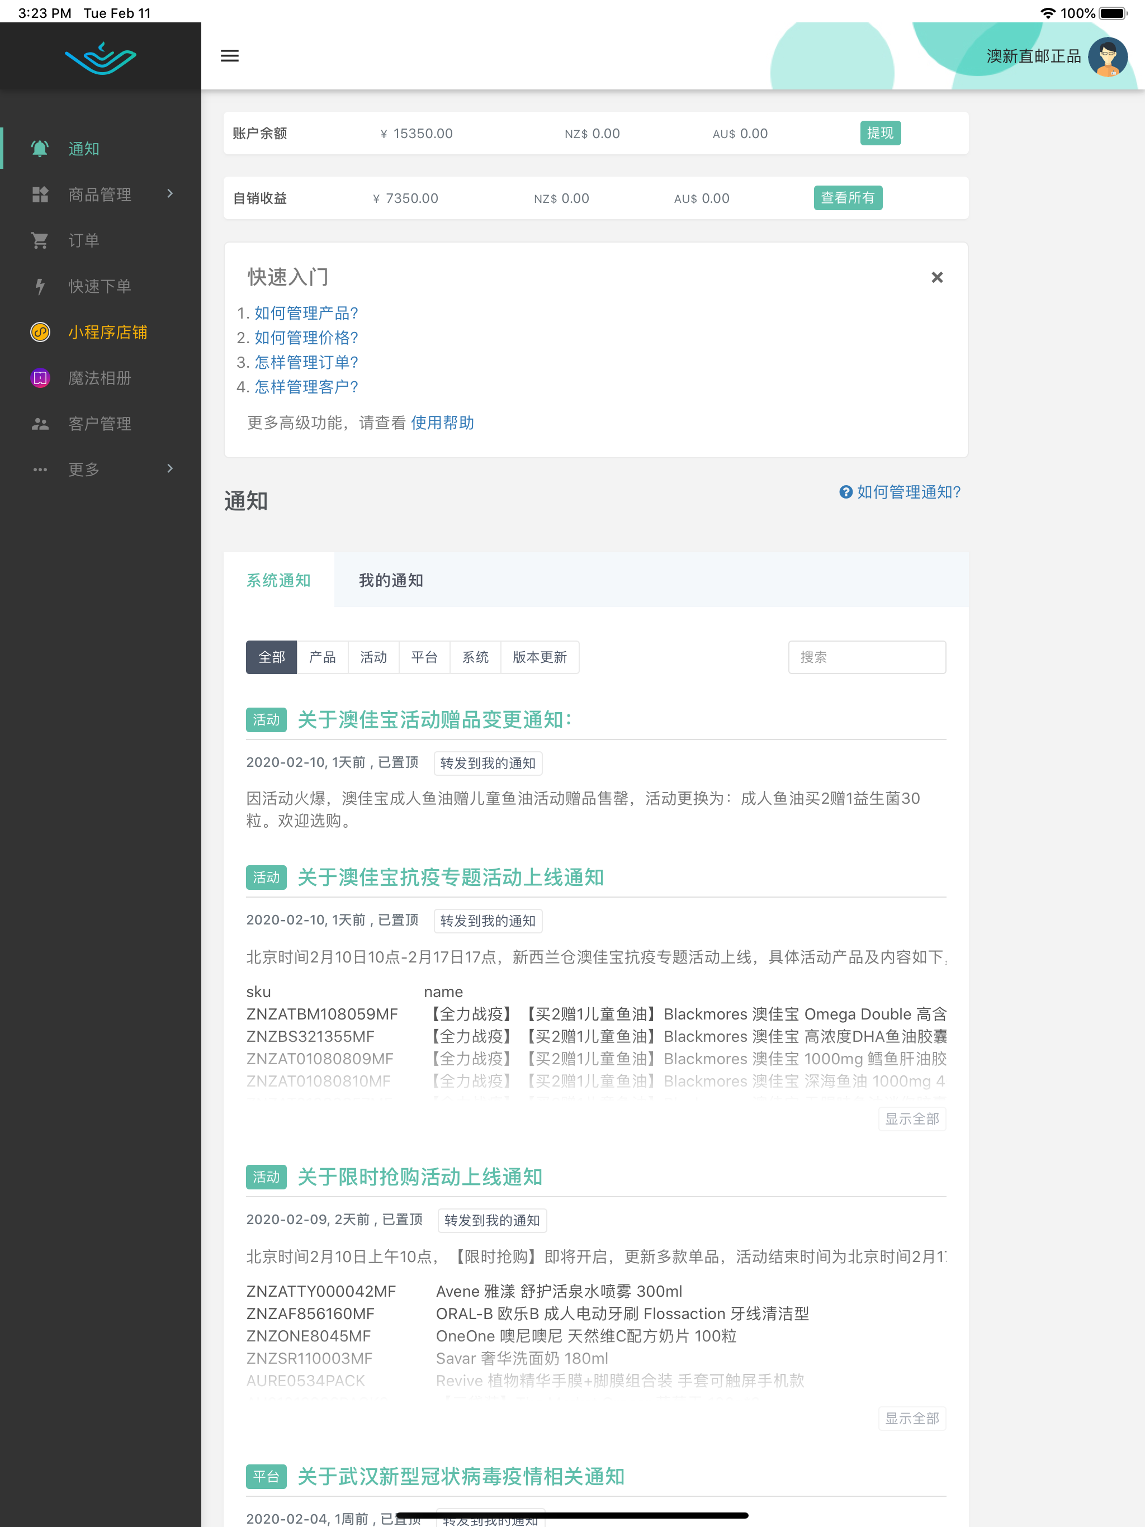Open the 使用帮助 link
Image resolution: width=1145 pixels, height=1527 pixels.
(x=443, y=423)
